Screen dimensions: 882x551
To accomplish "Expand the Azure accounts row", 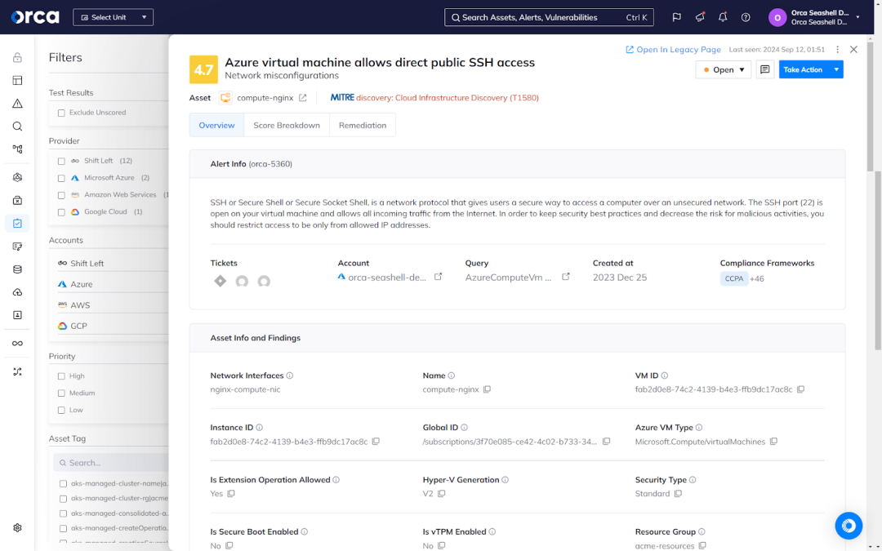I will [113, 285].
